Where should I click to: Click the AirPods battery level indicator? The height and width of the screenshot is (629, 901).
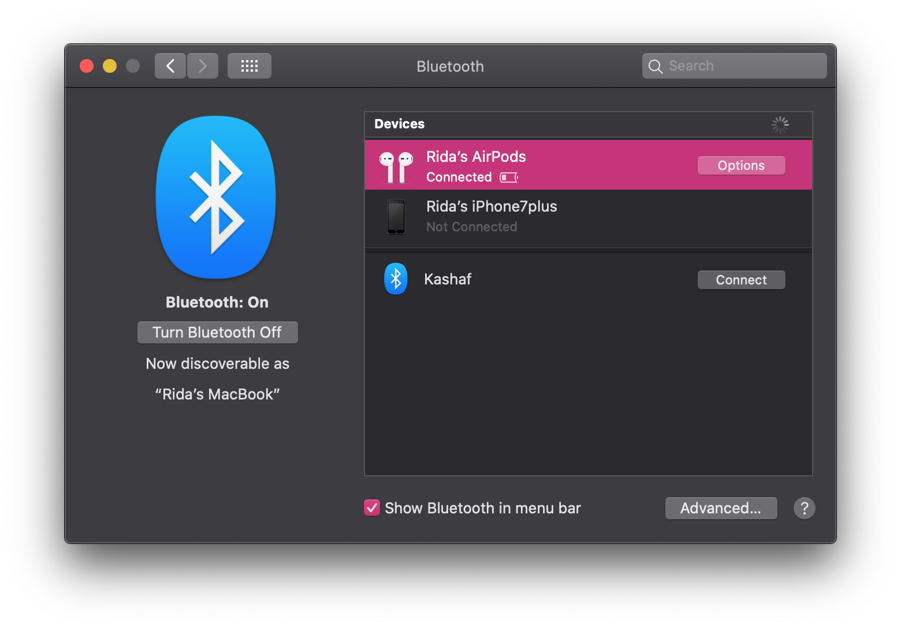coord(509,177)
